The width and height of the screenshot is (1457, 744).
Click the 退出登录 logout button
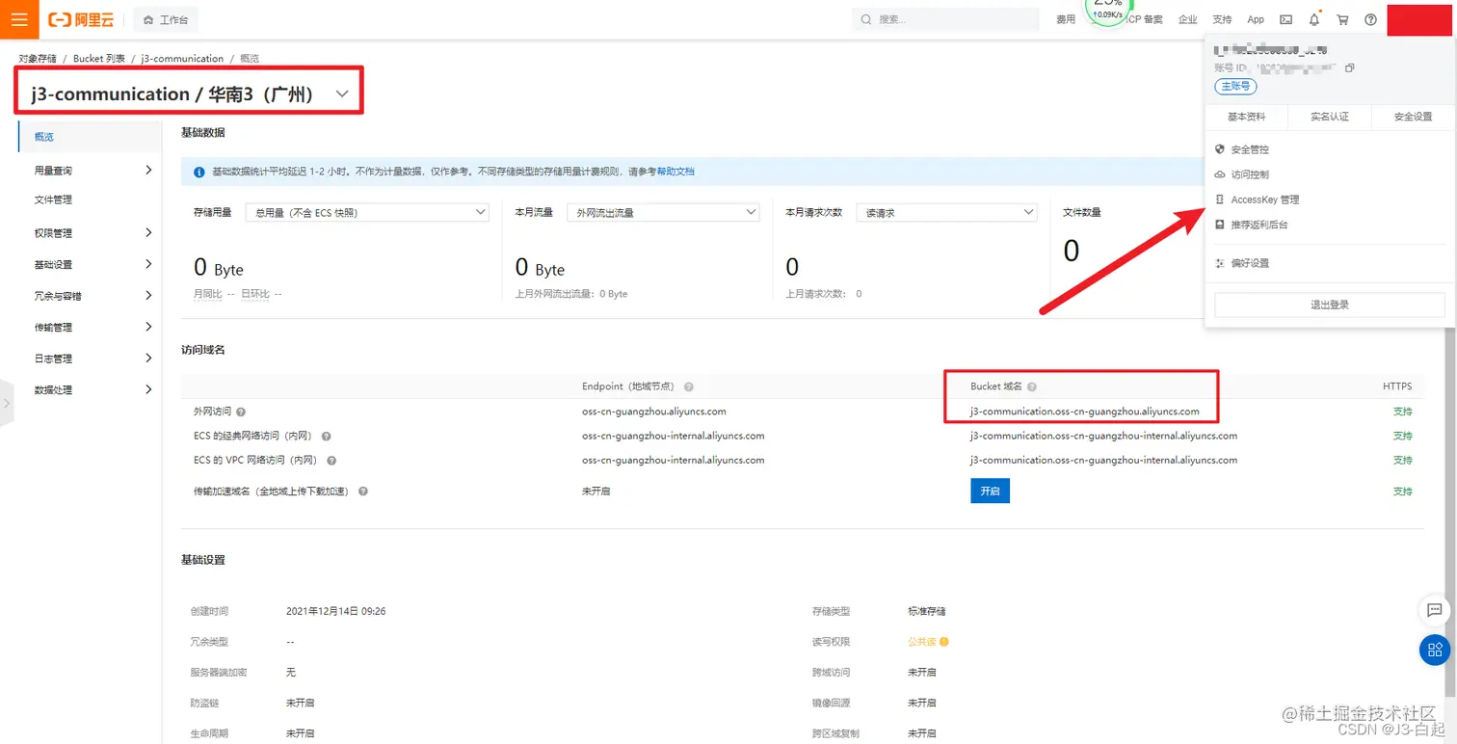pos(1329,305)
